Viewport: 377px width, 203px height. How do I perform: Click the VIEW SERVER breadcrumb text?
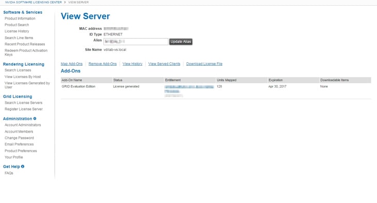click(x=78, y=2)
